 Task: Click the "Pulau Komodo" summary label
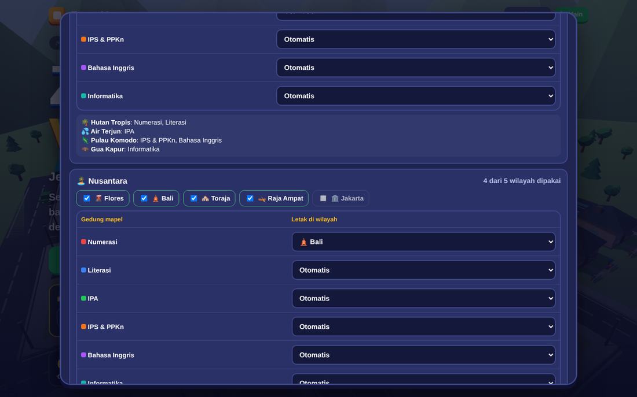(114, 140)
